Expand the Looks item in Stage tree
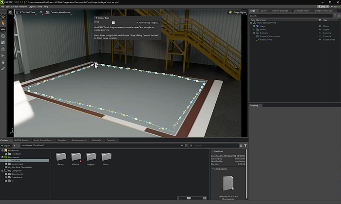341x204 pixels. pos(255,29)
